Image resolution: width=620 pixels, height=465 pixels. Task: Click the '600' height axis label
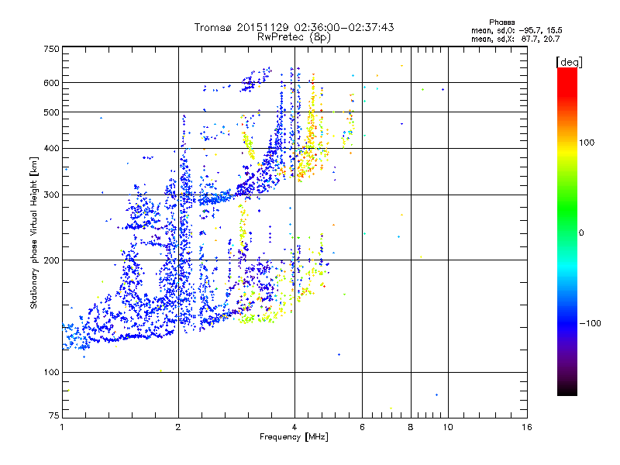point(51,83)
